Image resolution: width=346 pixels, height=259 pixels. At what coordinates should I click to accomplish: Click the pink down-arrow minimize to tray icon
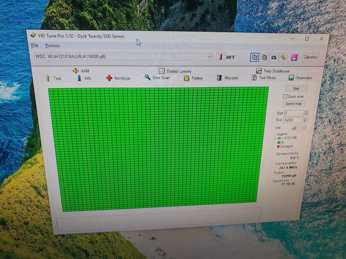(294, 58)
